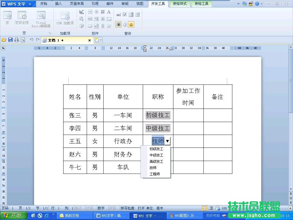Click the Print Preview icon

click(x=23, y=40)
